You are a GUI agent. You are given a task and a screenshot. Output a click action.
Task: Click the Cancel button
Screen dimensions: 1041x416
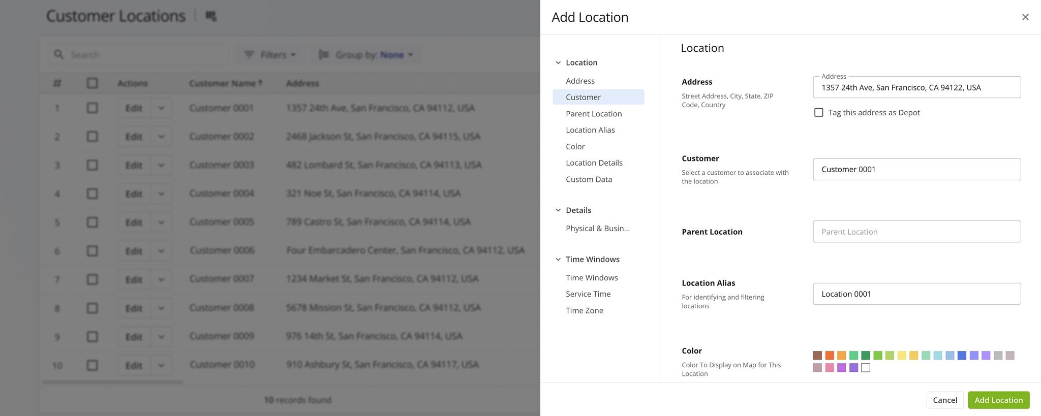point(945,400)
